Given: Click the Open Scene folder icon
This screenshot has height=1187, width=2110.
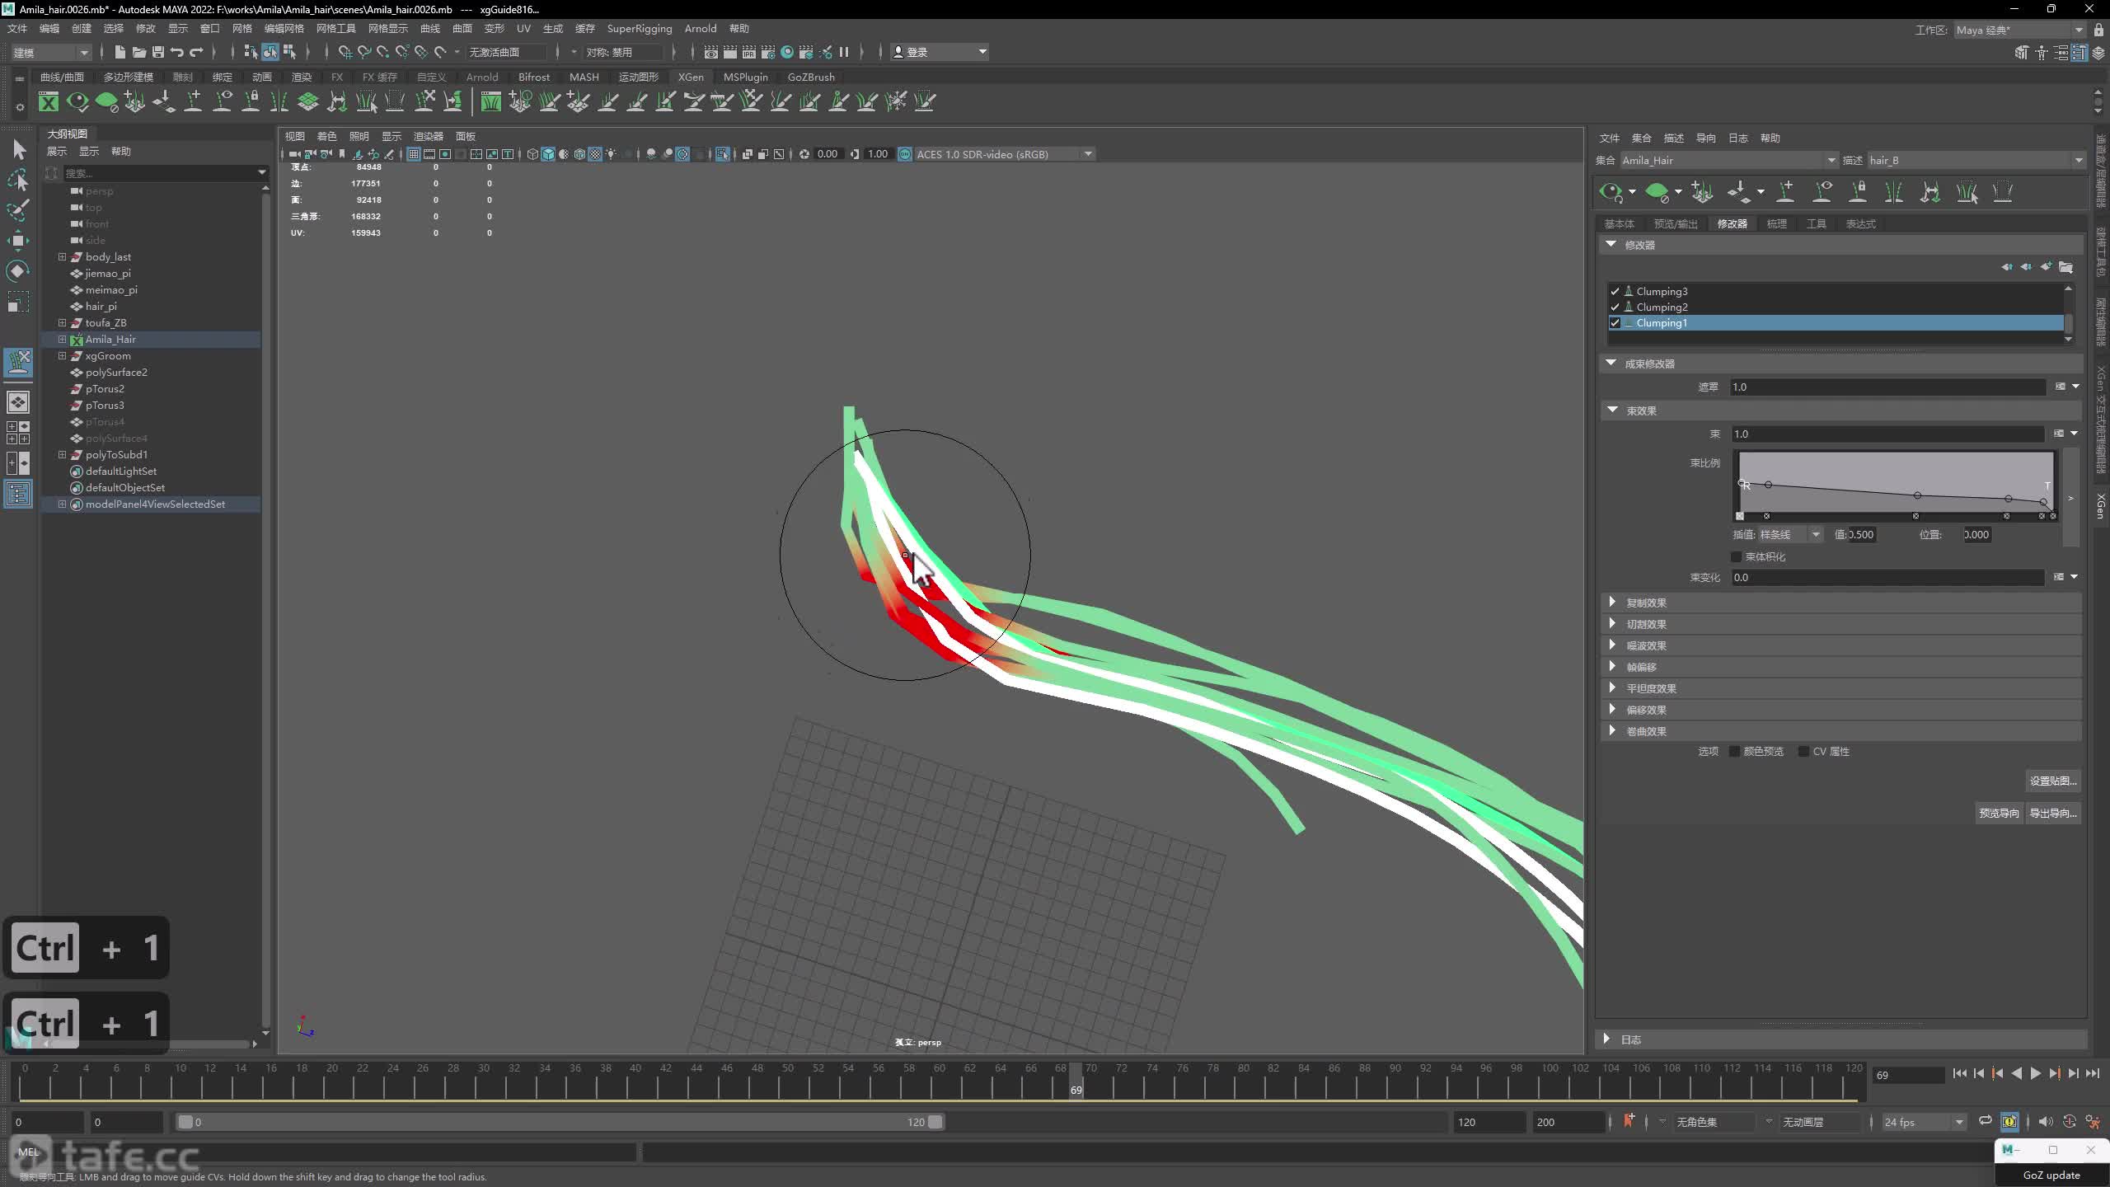Looking at the screenshot, I should click(138, 52).
